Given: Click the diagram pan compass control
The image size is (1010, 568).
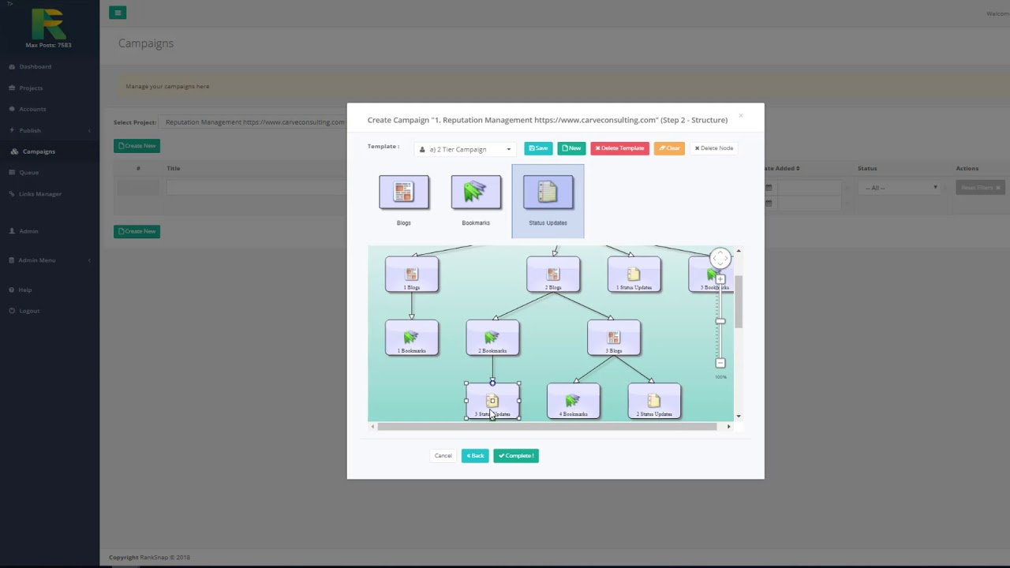Looking at the screenshot, I should (x=720, y=258).
